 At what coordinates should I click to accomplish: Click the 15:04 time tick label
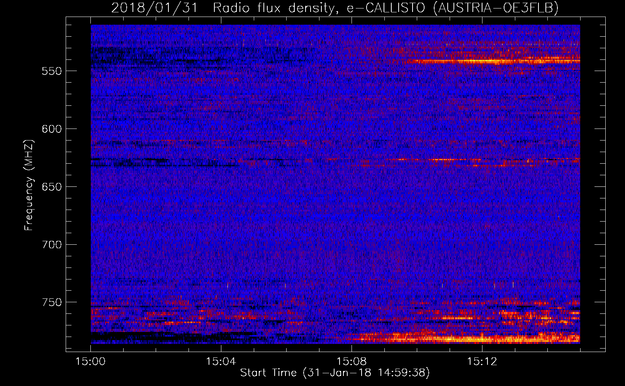[x=221, y=362]
